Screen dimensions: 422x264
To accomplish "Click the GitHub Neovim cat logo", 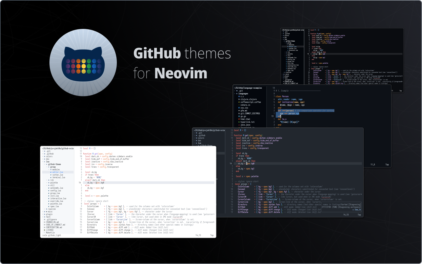I will pyautogui.click(x=83, y=63).
